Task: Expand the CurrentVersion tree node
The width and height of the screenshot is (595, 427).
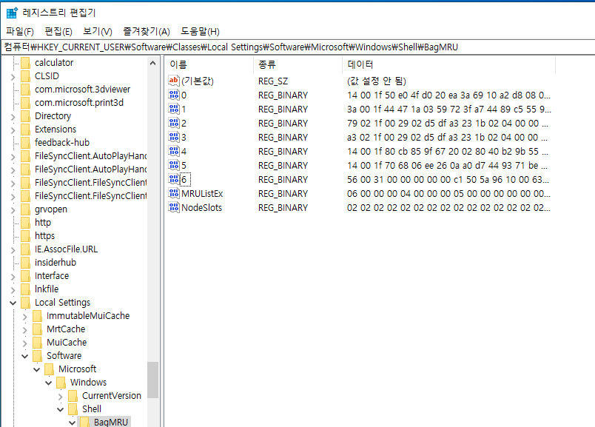Action: point(61,396)
